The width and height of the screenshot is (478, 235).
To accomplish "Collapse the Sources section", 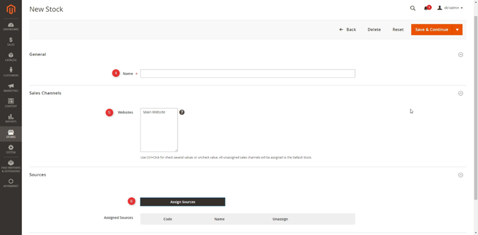I will tap(461, 175).
